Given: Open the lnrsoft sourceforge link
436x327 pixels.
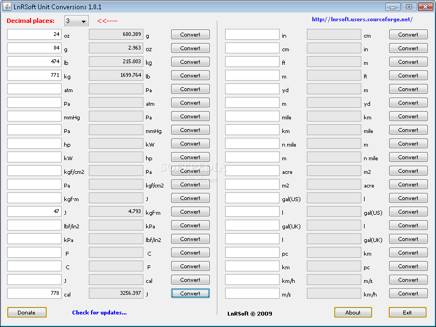Looking at the screenshot, I should (x=362, y=20).
